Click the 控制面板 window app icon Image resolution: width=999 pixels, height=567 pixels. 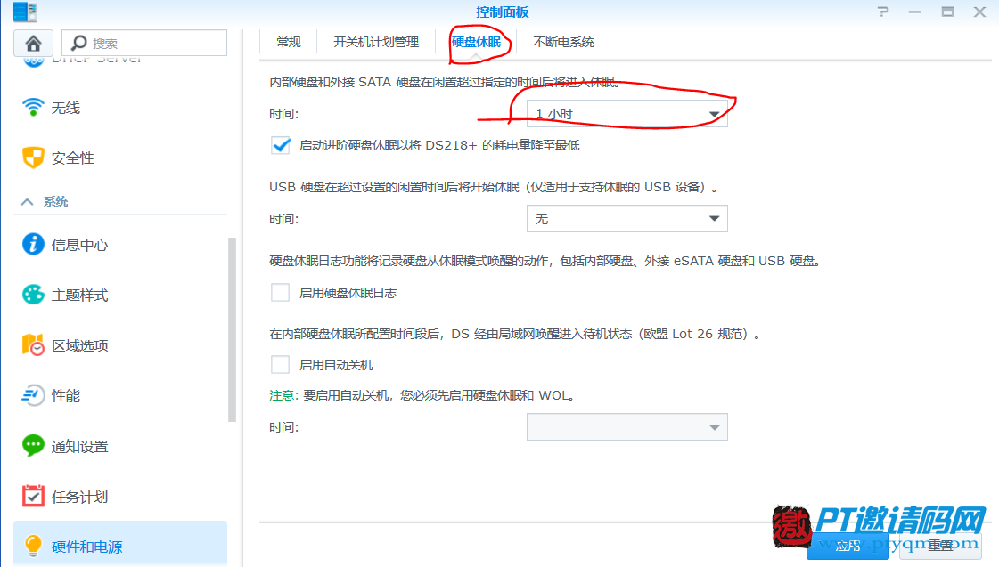coord(26,12)
